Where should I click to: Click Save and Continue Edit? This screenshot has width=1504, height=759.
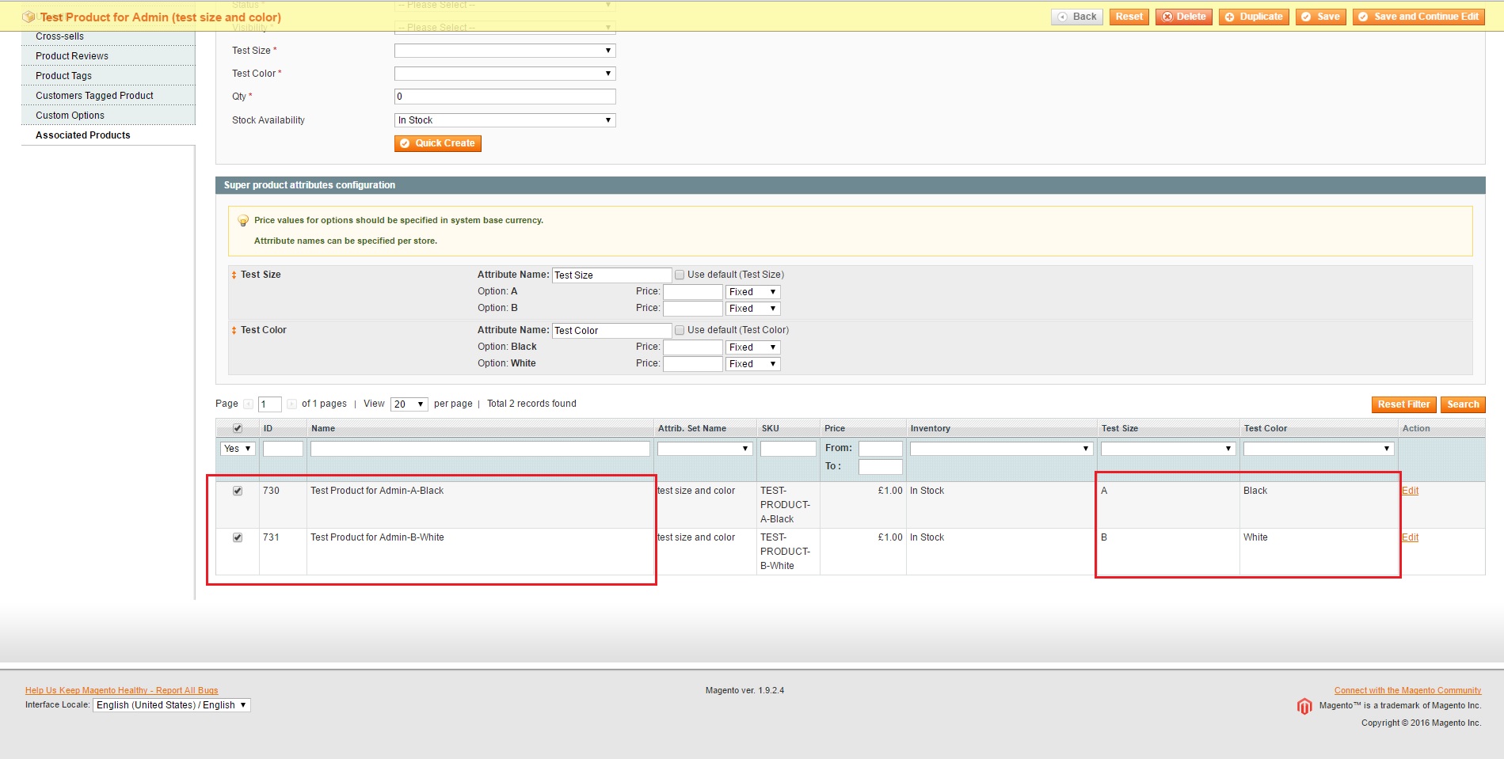[1418, 16]
